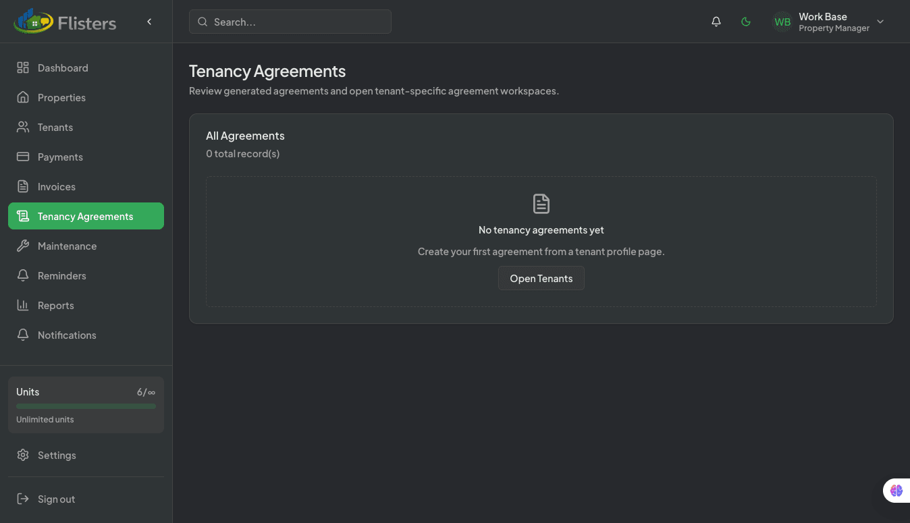
Task: Collapse the sidebar using the chevron arrow
Action: 149,22
